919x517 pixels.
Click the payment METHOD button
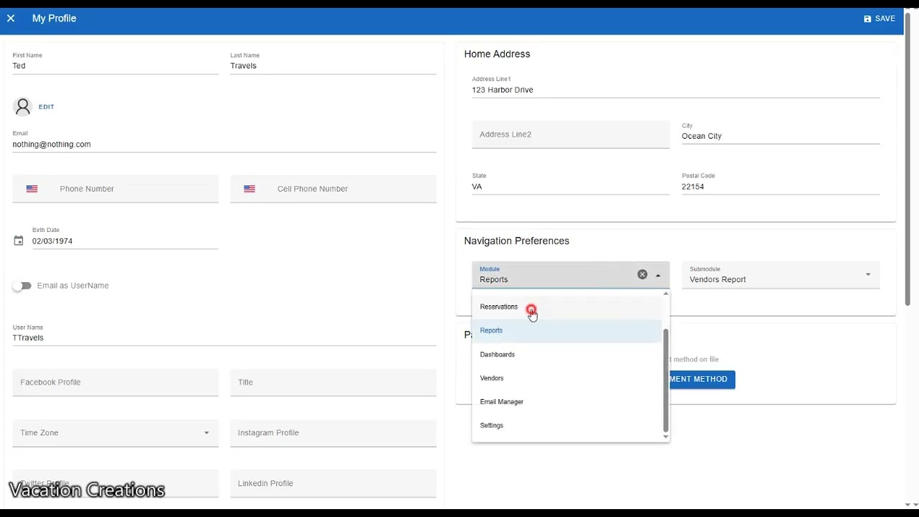702,379
